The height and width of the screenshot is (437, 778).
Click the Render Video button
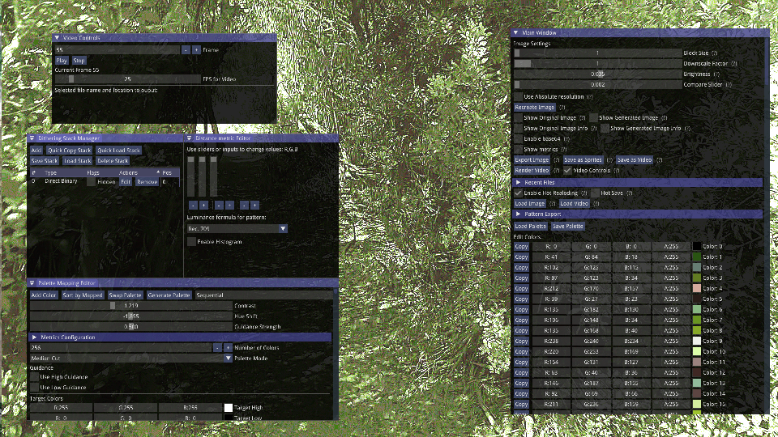click(x=532, y=170)
